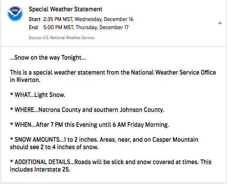Select the WHEN...After 7 PM line
This screenshot has width=227, height=184.
[90, 125]
